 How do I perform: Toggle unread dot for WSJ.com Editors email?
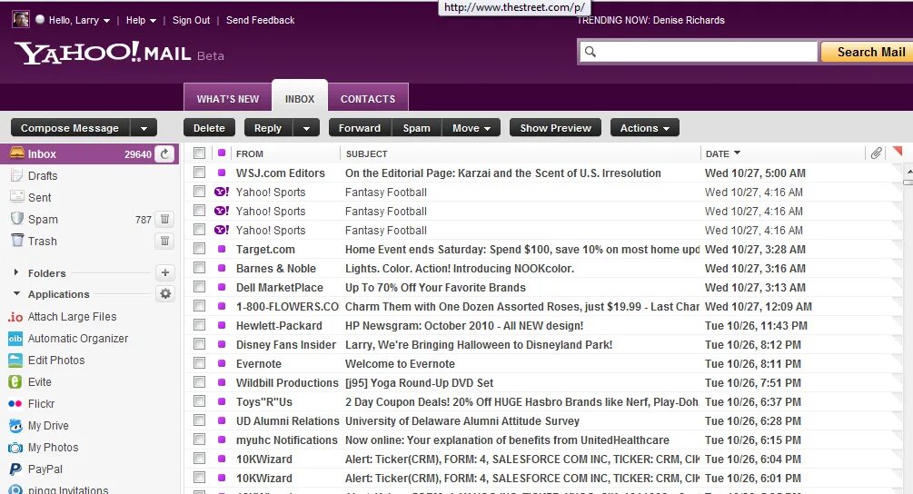222,173
